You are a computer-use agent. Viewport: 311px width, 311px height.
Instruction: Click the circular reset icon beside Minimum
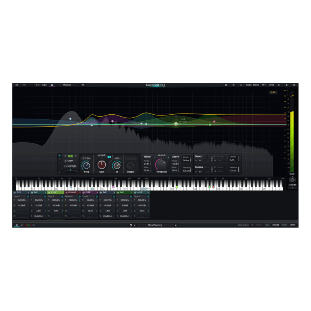pos(82,85)
